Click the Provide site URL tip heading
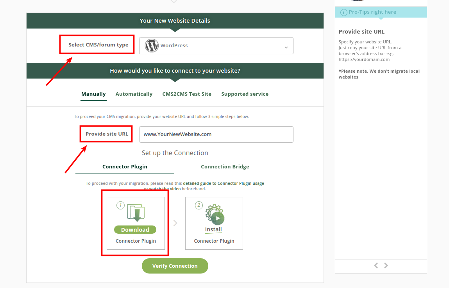This screenshot has height=288, width=449. 361,32
